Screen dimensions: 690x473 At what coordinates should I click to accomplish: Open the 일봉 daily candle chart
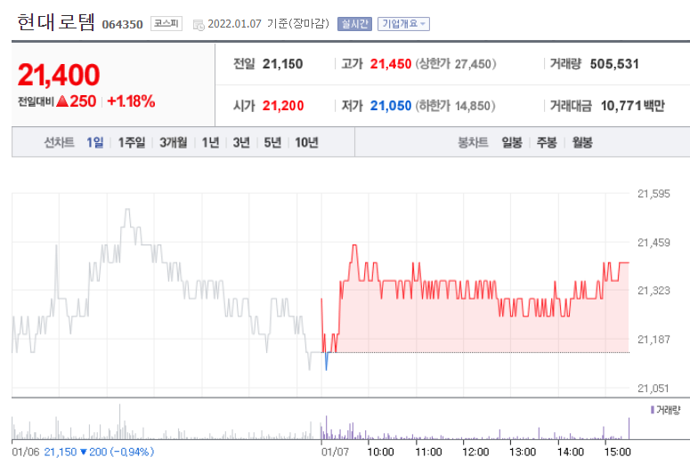[x=512, y=142]
